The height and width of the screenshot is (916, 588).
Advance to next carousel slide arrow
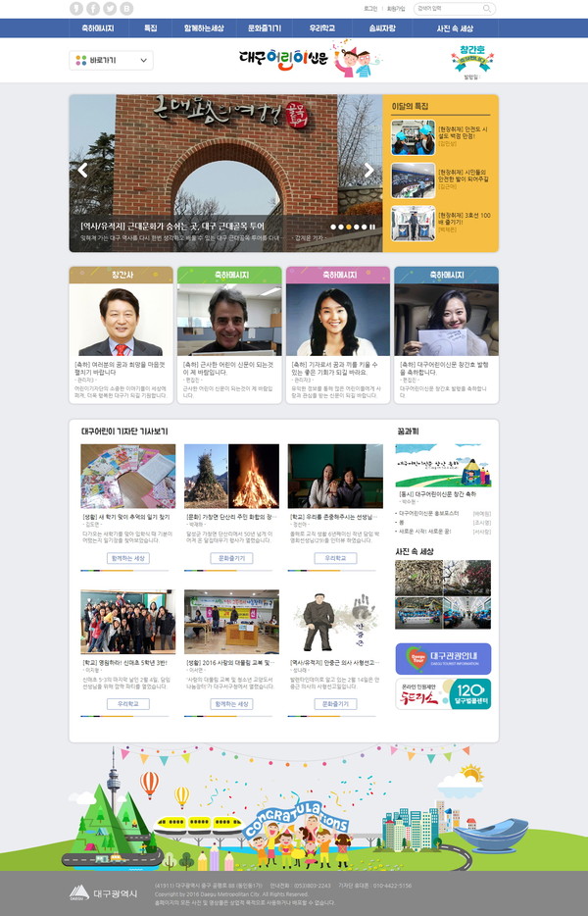point(368,171)
